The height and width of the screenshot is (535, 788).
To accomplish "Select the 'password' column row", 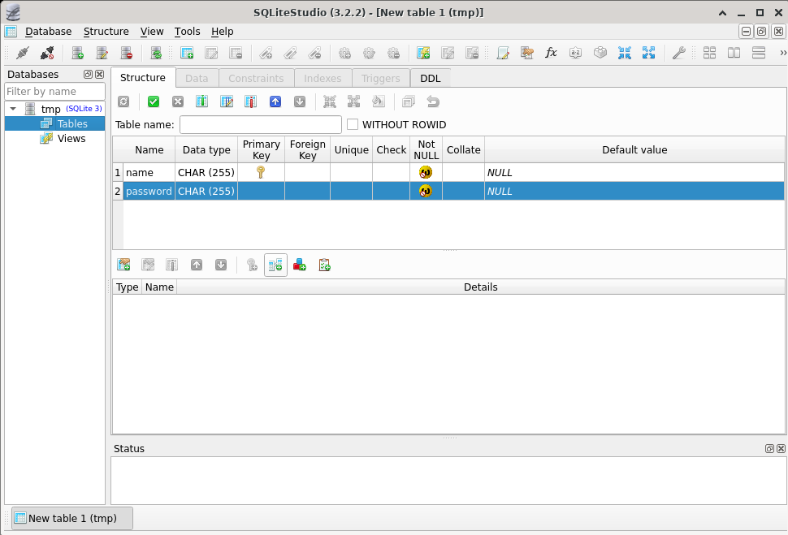I will coord(448,191).
